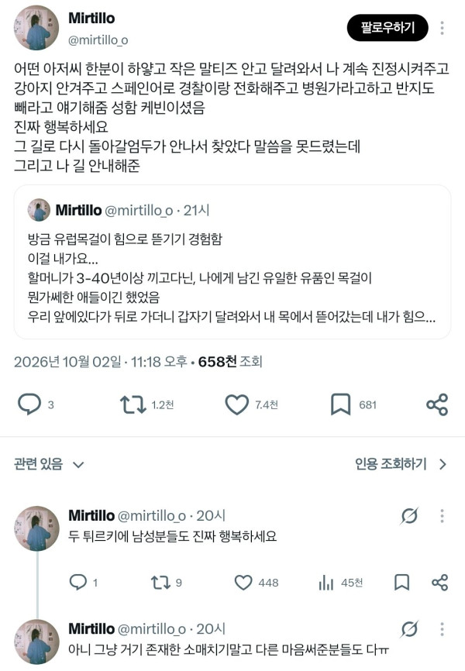The width and height of the screenshot is (465, 671).
Task: Bookmark the main post showing 681
Action: pos(341,404)
